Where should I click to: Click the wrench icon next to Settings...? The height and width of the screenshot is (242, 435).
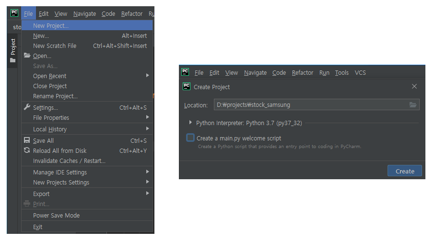[x=27, y=107]
